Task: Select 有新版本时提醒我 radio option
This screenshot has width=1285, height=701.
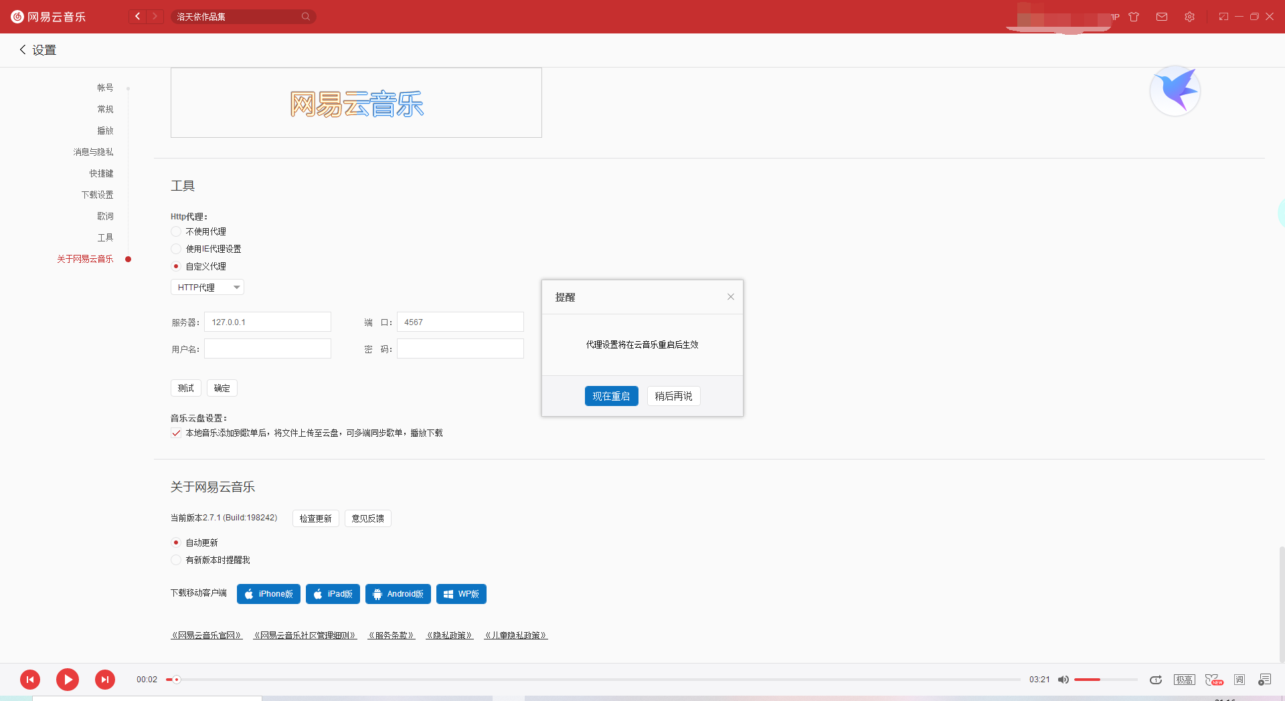Action: coord(176,560)
